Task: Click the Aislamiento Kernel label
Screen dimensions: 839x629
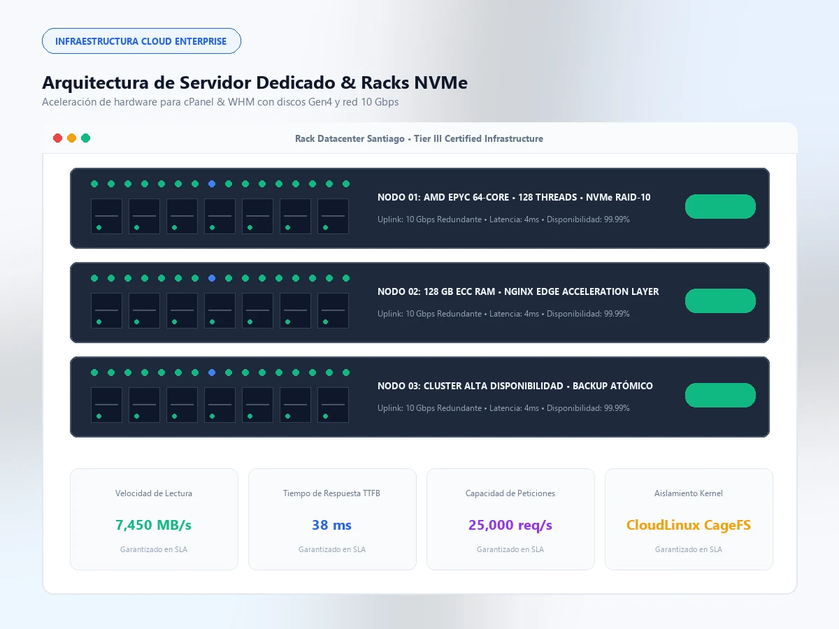Action: (x=689, y=493)
